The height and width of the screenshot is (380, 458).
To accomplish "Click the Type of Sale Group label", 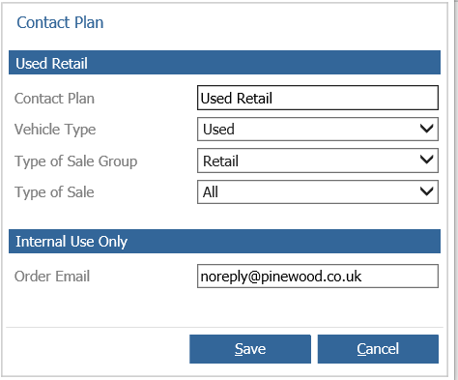I will click(76, 161).
